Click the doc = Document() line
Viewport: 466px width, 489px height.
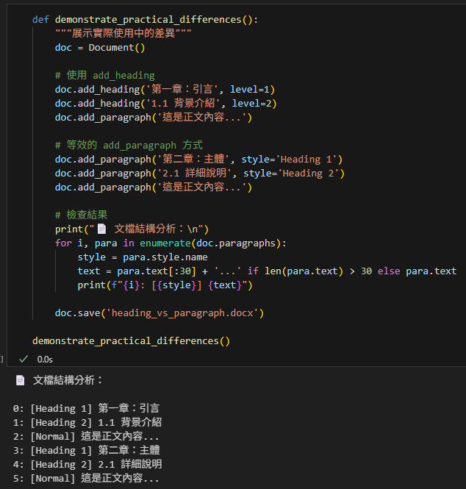coord(100,47)
